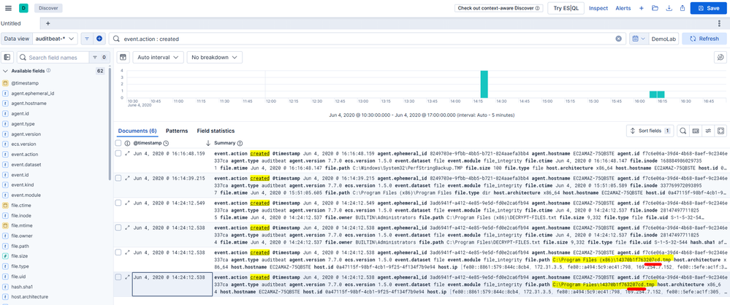Open the Auto interval dropdown
Viewport: 730px width, 305px height.
tap(158, 57)
